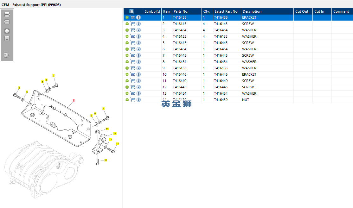Click the search icon in table header
This screenshot has width=353, height=208.
[132, 11]
